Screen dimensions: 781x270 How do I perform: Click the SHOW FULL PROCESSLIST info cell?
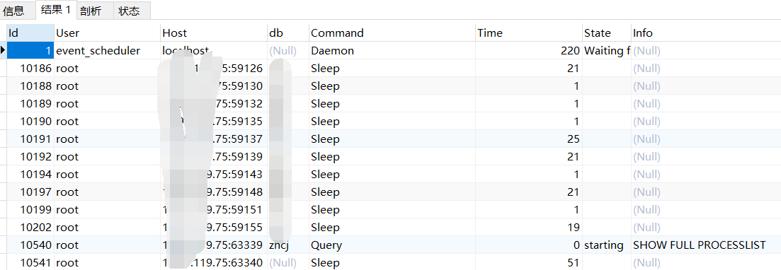tap(706, 245)
